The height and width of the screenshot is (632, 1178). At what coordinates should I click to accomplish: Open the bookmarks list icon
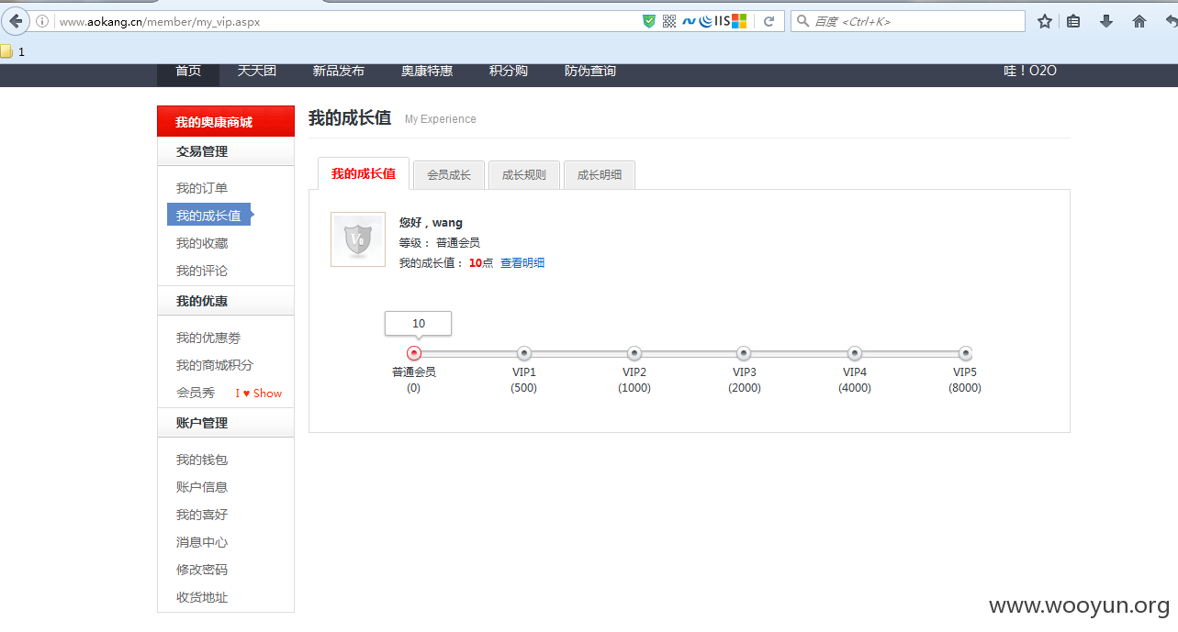(x=1073, y=21)
